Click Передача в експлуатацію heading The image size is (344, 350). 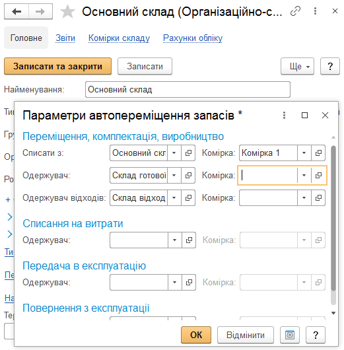coord(84,265)
